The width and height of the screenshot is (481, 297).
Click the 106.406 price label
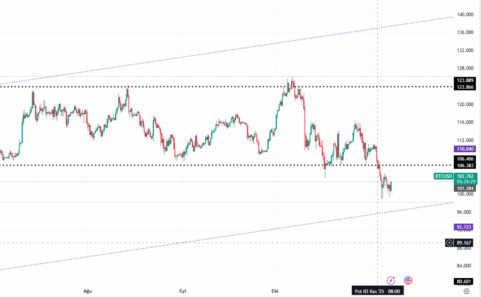click(465, 159)
